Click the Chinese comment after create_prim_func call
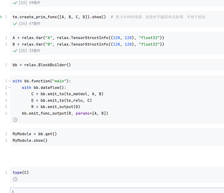The image size is (224, 193). pos(158,17)
